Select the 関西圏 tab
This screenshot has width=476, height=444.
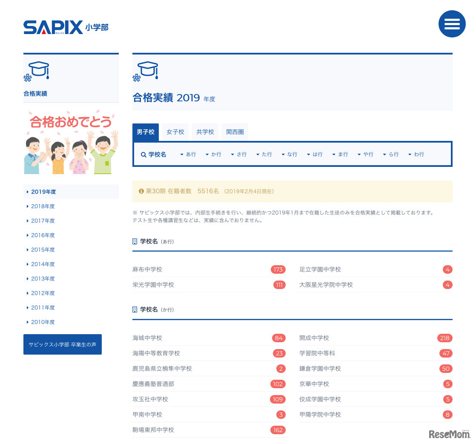click(x=235, y=132)
